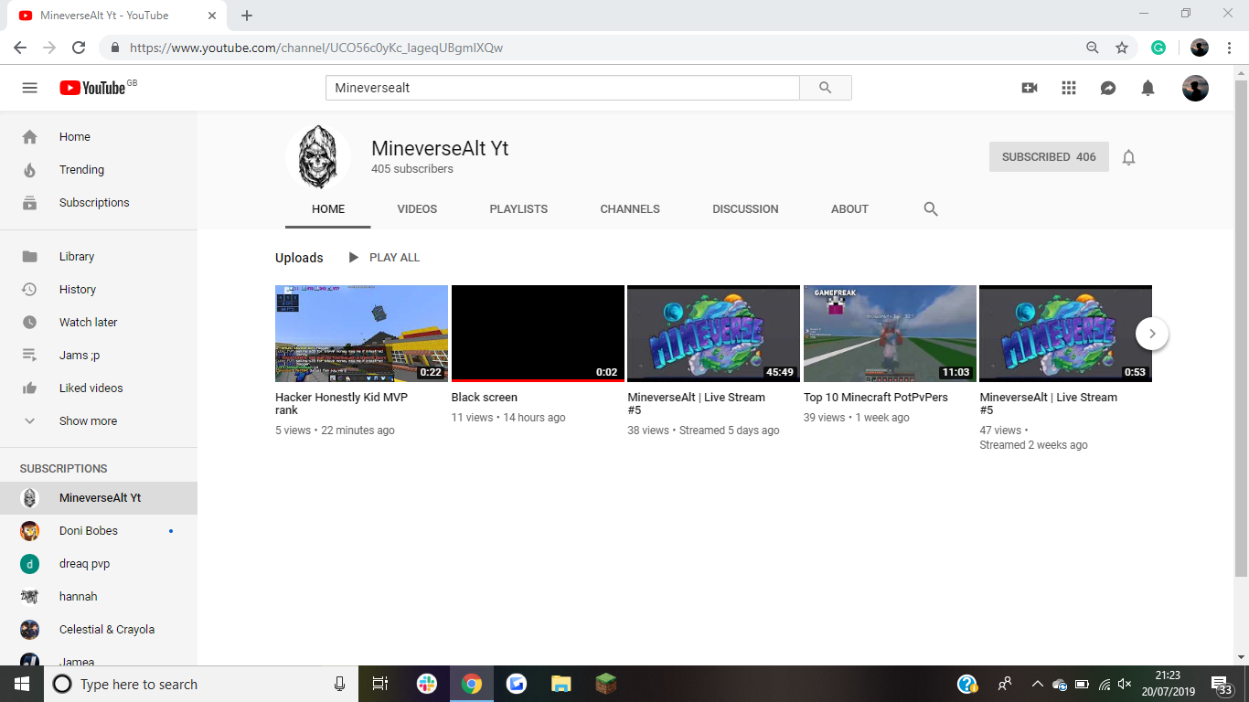Open the account avatar menu
1249x702 pixels.
click(x=1195, y=88)
